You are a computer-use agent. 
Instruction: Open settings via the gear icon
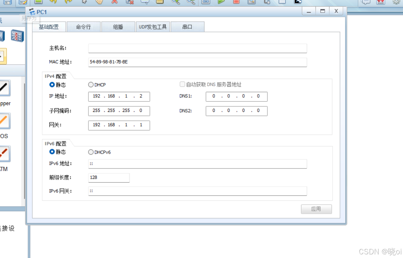[396, 2]
